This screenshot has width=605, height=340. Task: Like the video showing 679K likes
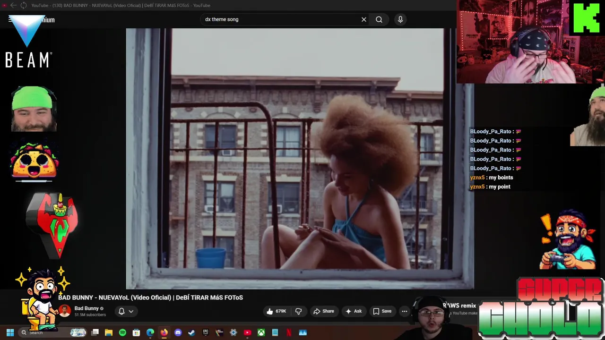coord(276,311)
